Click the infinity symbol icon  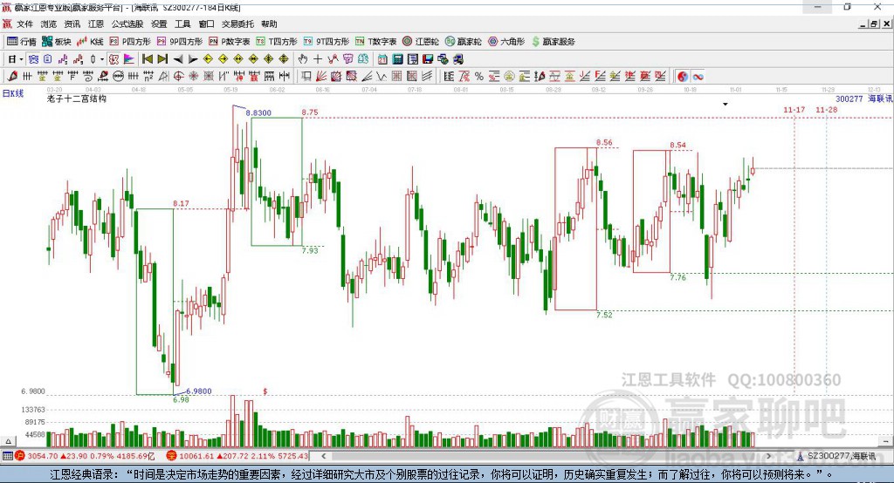pyautogui.click(x=698, y=77)
